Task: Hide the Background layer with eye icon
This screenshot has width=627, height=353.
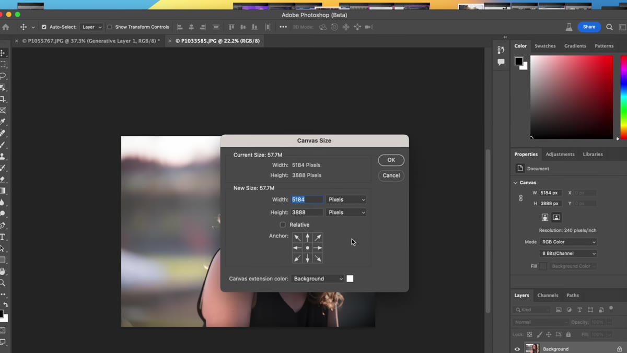Action: tap(517, 349)
